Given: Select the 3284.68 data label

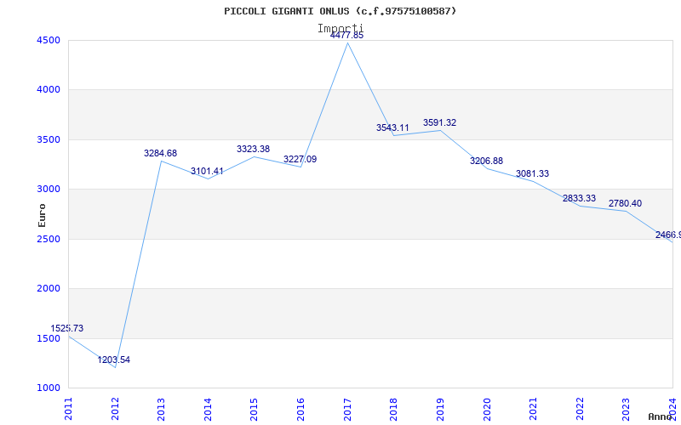Looking at the screenshot, I should point(160,153).
